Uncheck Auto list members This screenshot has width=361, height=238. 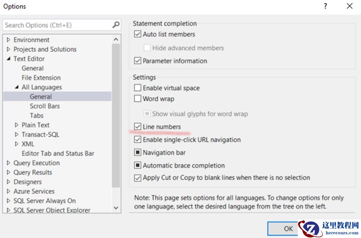138,34
